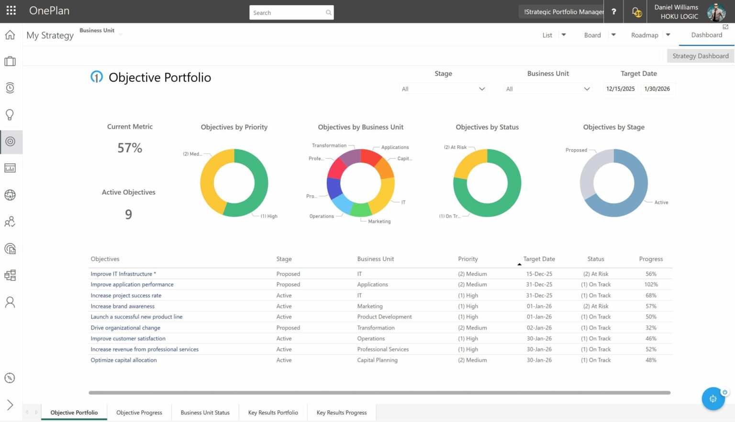The width and height of the screenshot is (735, 422).
Task: Open the help question mark icon
Action: coord(613,11)
